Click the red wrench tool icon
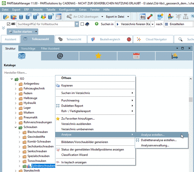The width and height of the screenshot is (194, 172). coord(150,17)
